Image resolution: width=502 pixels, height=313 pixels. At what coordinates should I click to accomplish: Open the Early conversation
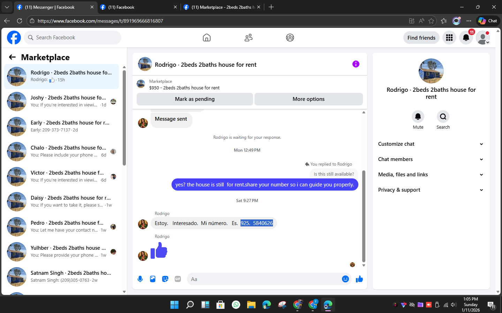coord(61,127)
